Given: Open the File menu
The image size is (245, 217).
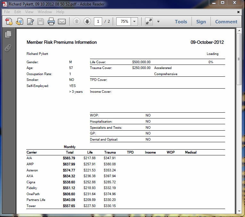Looking at the screenshot, I should (7, 12).
